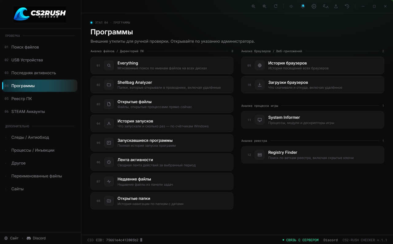This screenshot has height=244, width=393.
Task: Click the search icon on Everything card
Action: pyautogui.click(x=109, y=65)
